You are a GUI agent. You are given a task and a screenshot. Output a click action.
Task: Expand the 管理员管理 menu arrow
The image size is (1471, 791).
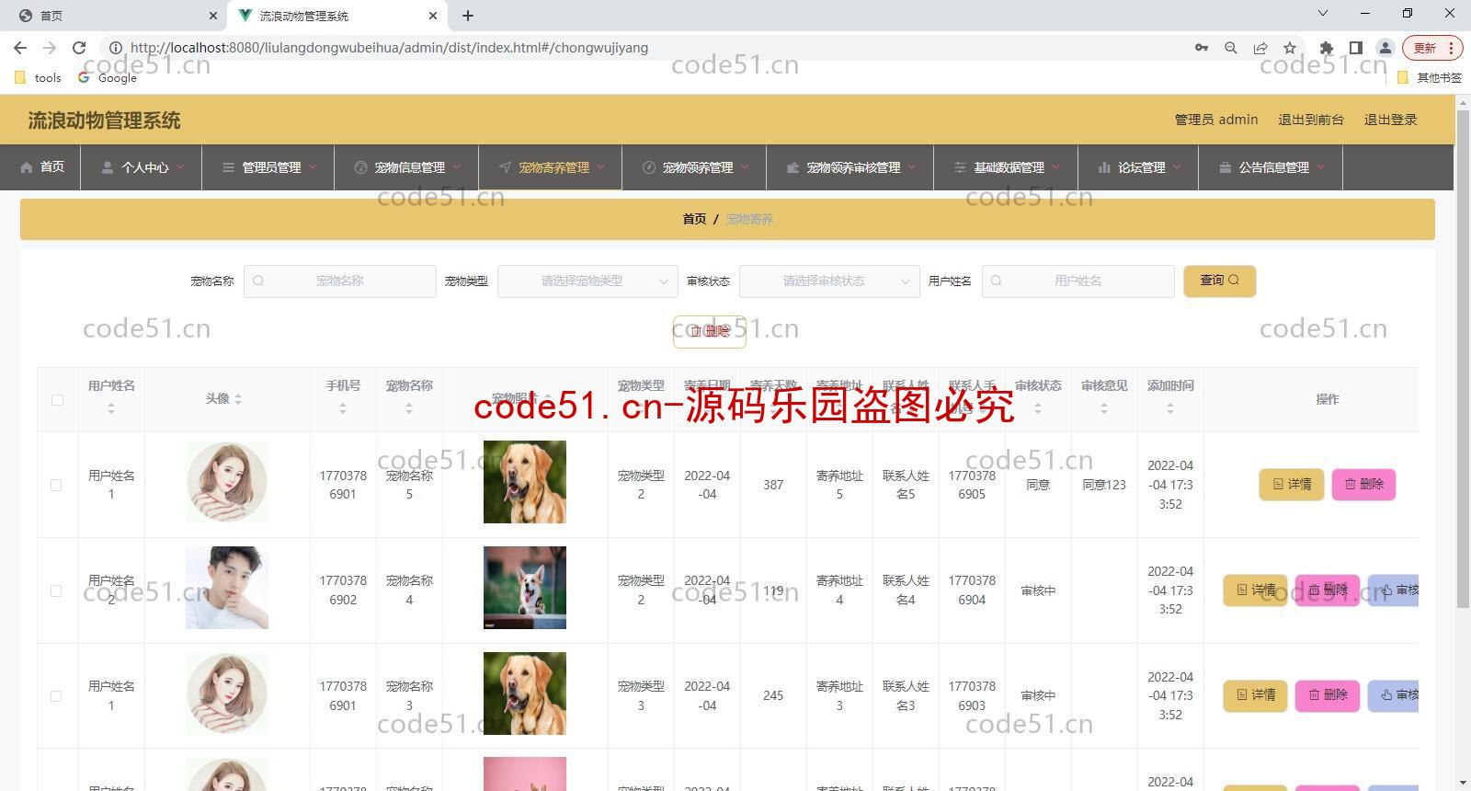[313, 167]
